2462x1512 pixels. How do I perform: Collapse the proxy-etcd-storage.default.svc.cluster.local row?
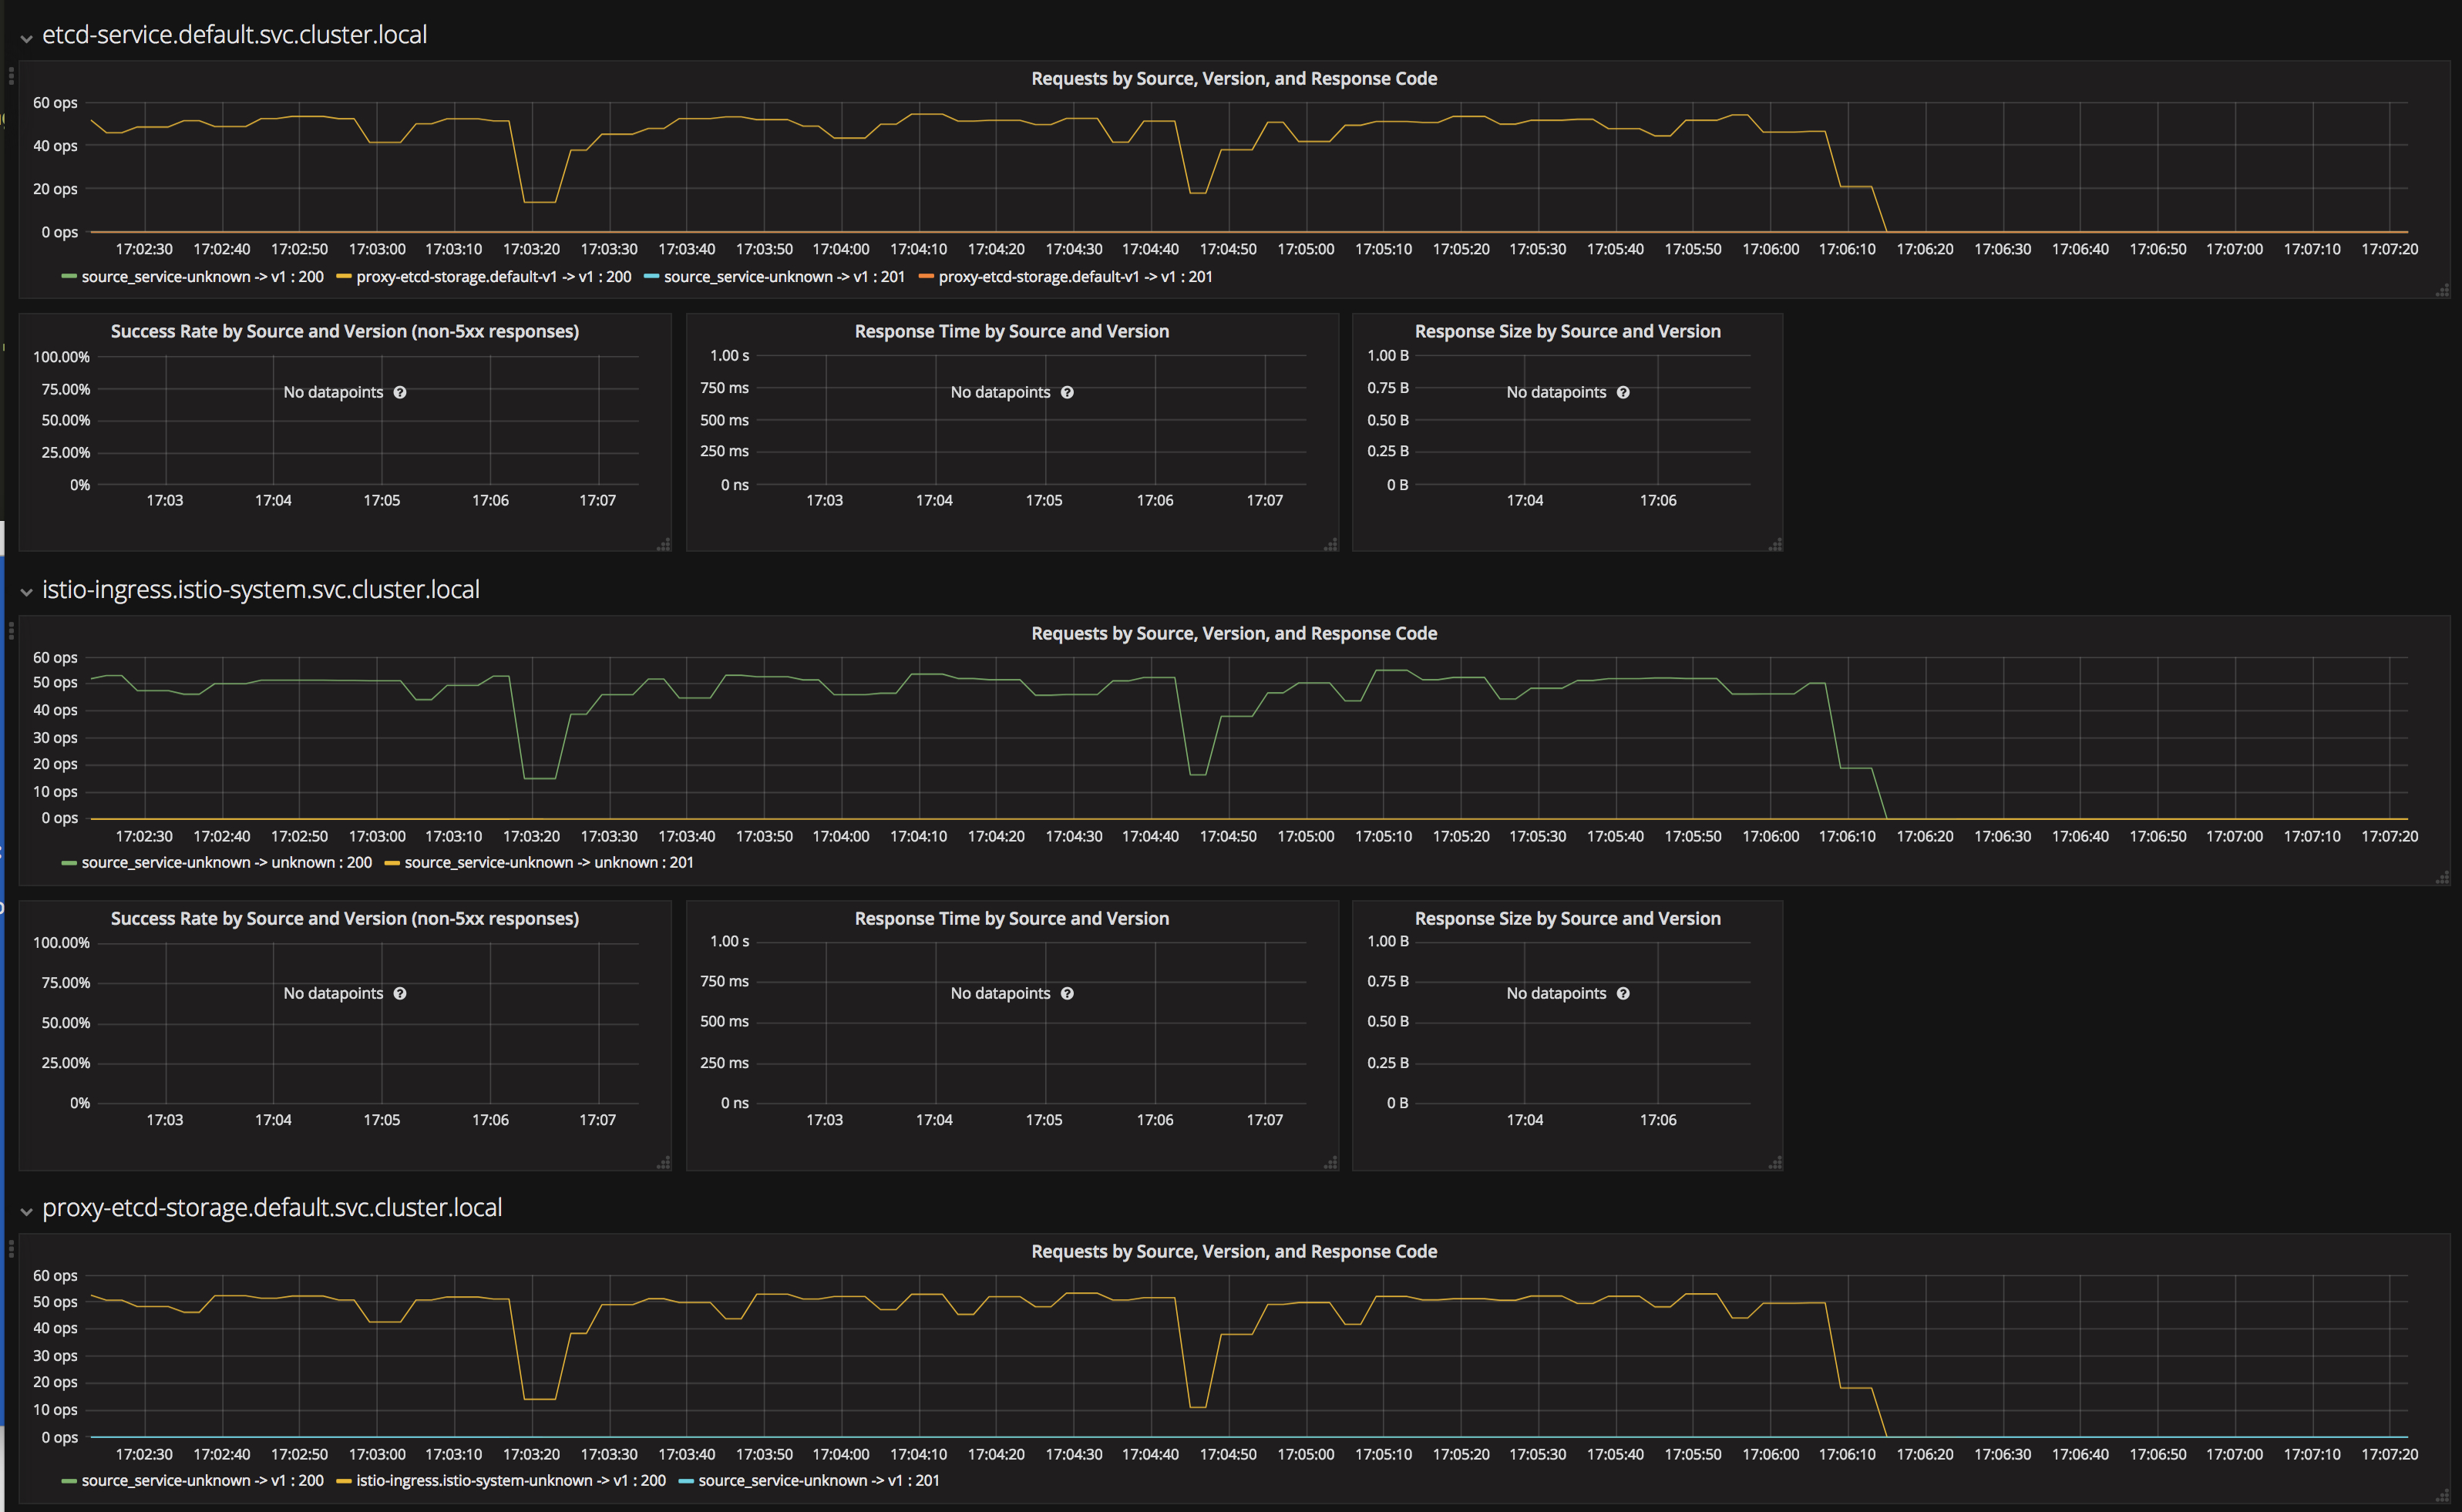(27, 1211)
